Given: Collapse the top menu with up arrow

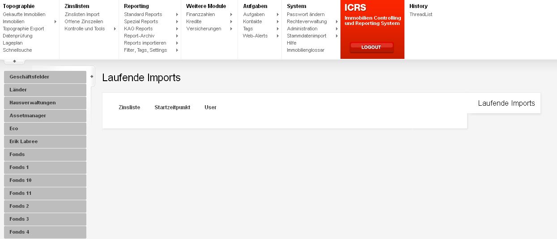Looking at the screenshot, I should coord(14,61).
